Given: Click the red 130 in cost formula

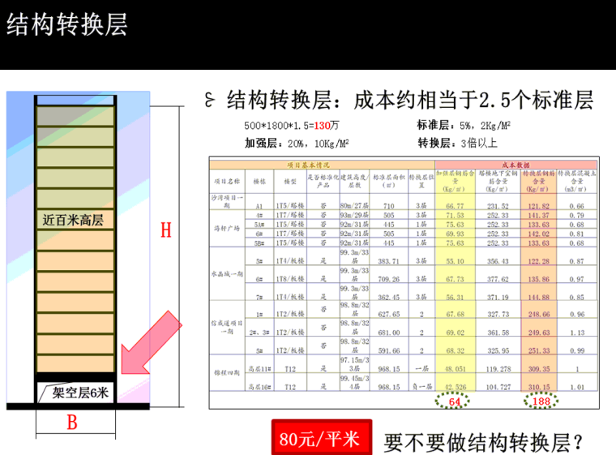Looking at the screenshot, I should click(x=323, y=127).
